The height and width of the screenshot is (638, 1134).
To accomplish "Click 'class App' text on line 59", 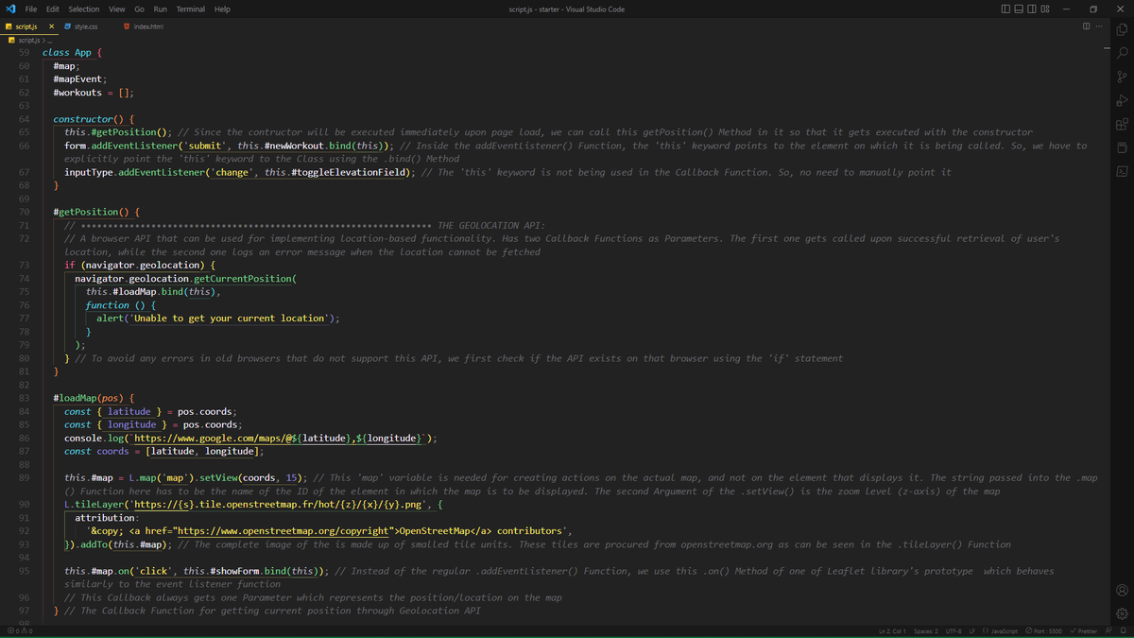I will pyautogui.click(x=67, y=53).
